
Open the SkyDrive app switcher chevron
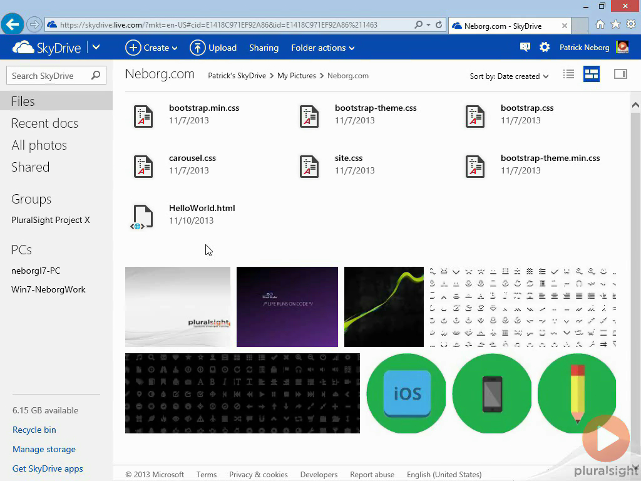(96, 48)
